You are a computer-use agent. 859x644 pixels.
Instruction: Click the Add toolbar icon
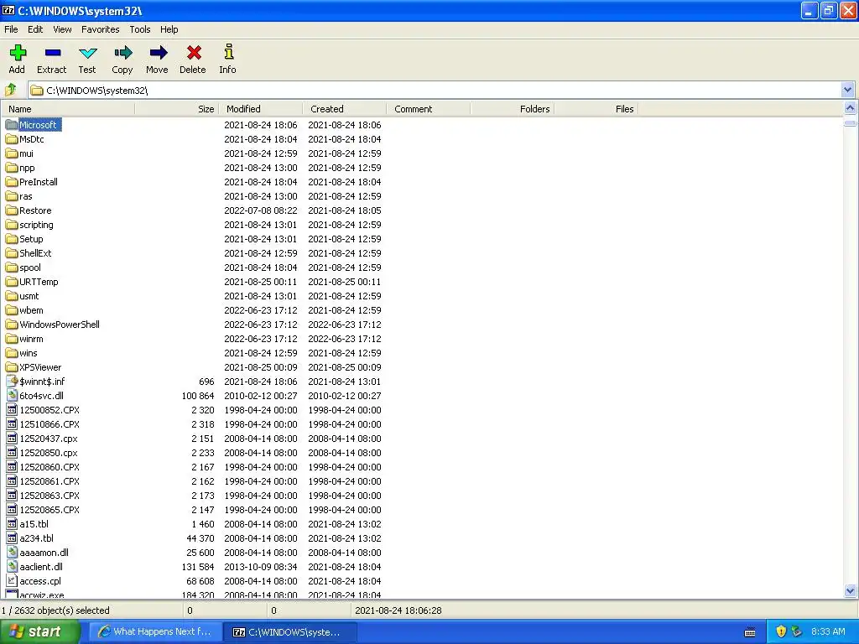[x=18, y=53]
